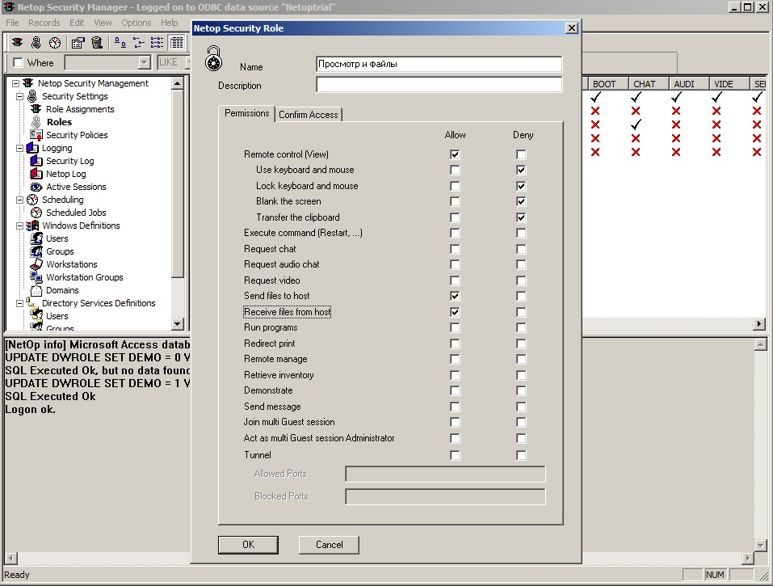This screenshot has width=773, height=586.
Task: Collapse the Logging node
Action: [x=19, y=148]
